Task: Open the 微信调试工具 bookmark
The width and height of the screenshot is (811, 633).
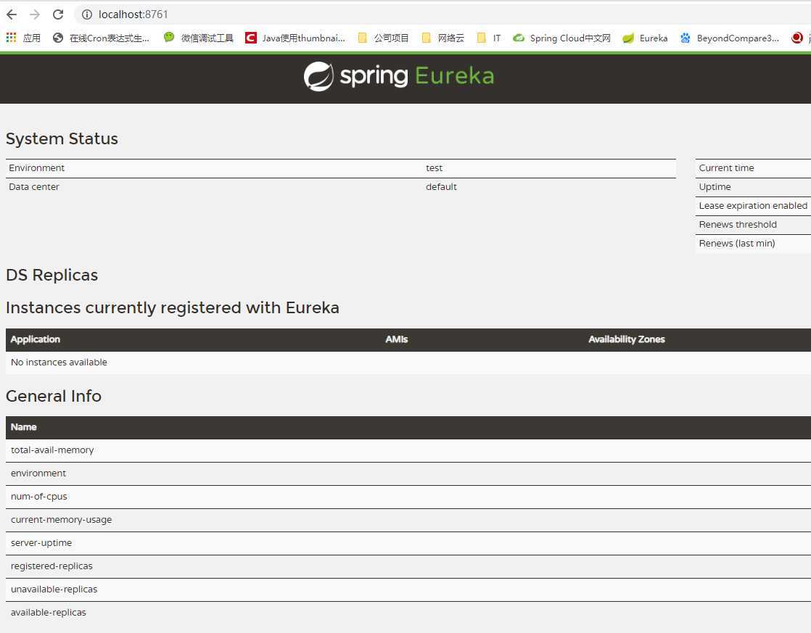Action: coord(199,38)
